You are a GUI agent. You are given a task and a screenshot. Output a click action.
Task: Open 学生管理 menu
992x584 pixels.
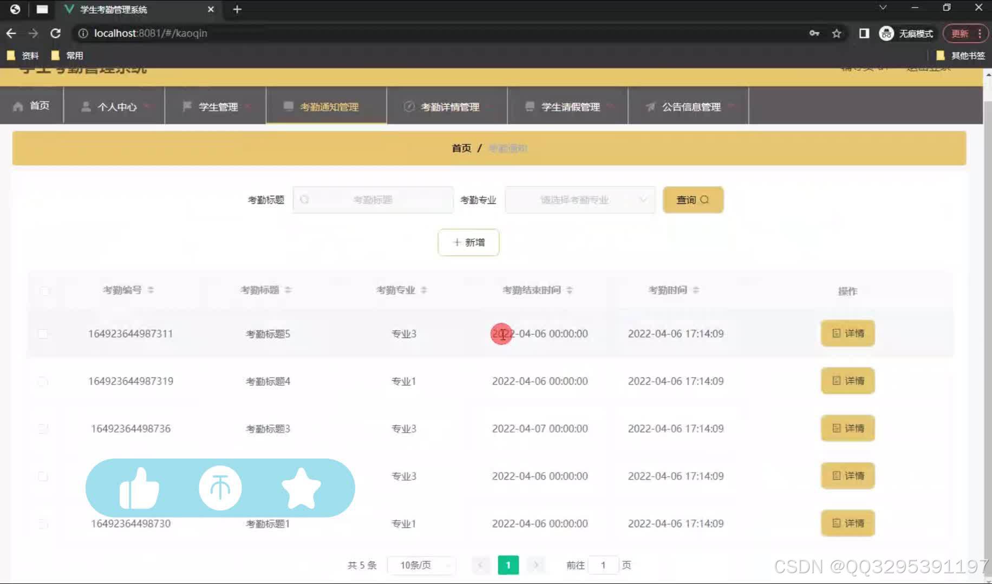coord(216,106)
